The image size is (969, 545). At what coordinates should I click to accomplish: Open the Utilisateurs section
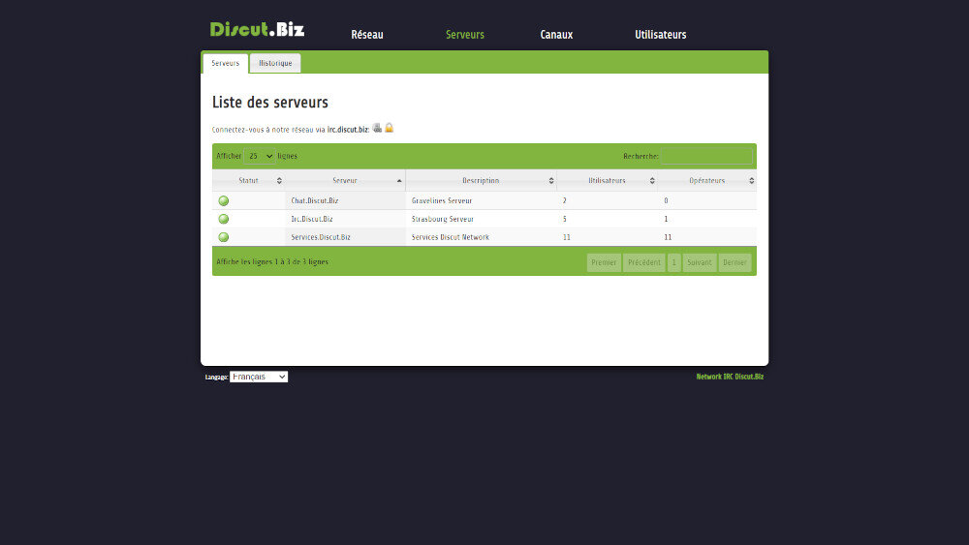pos(660,35)
